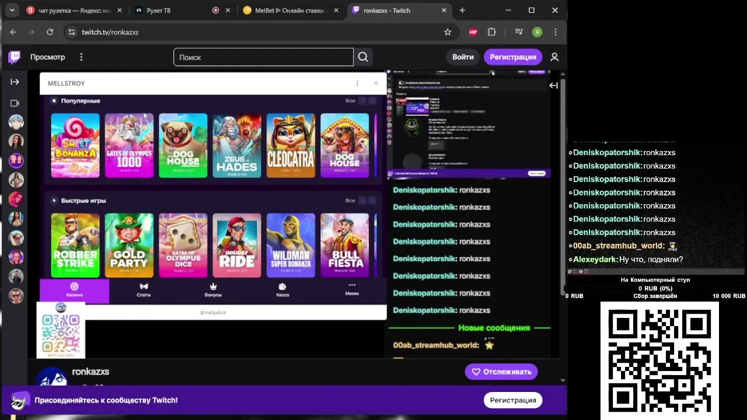The height and width of the screenshot is (420, 747).
Task: Open the Wildman Super Bonanza thumbnail
Action: (x=291, y=245)
